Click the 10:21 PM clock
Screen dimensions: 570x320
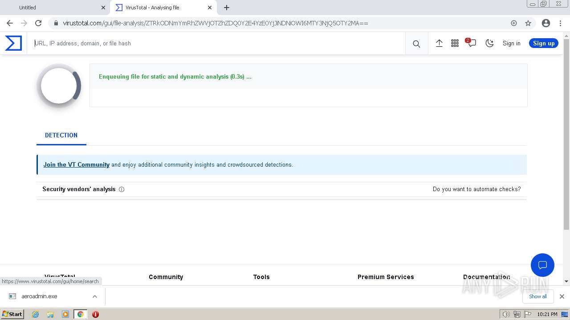point(547,314)
